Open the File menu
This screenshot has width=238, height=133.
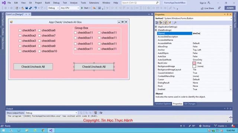(x=9, y=3)
